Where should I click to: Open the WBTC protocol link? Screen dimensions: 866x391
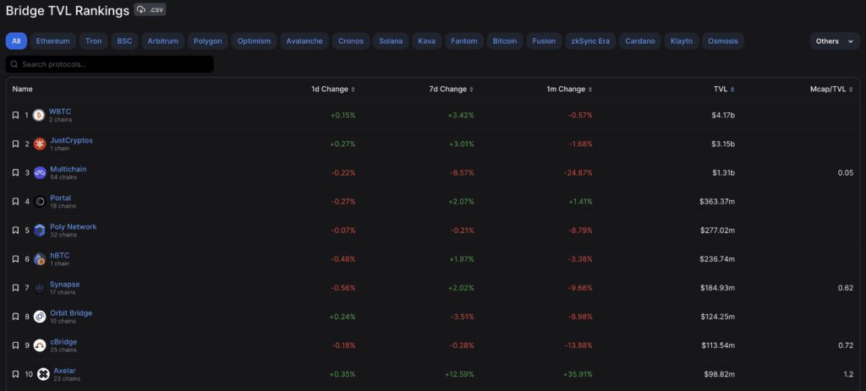pyautogui.click(x=60, y=111)
